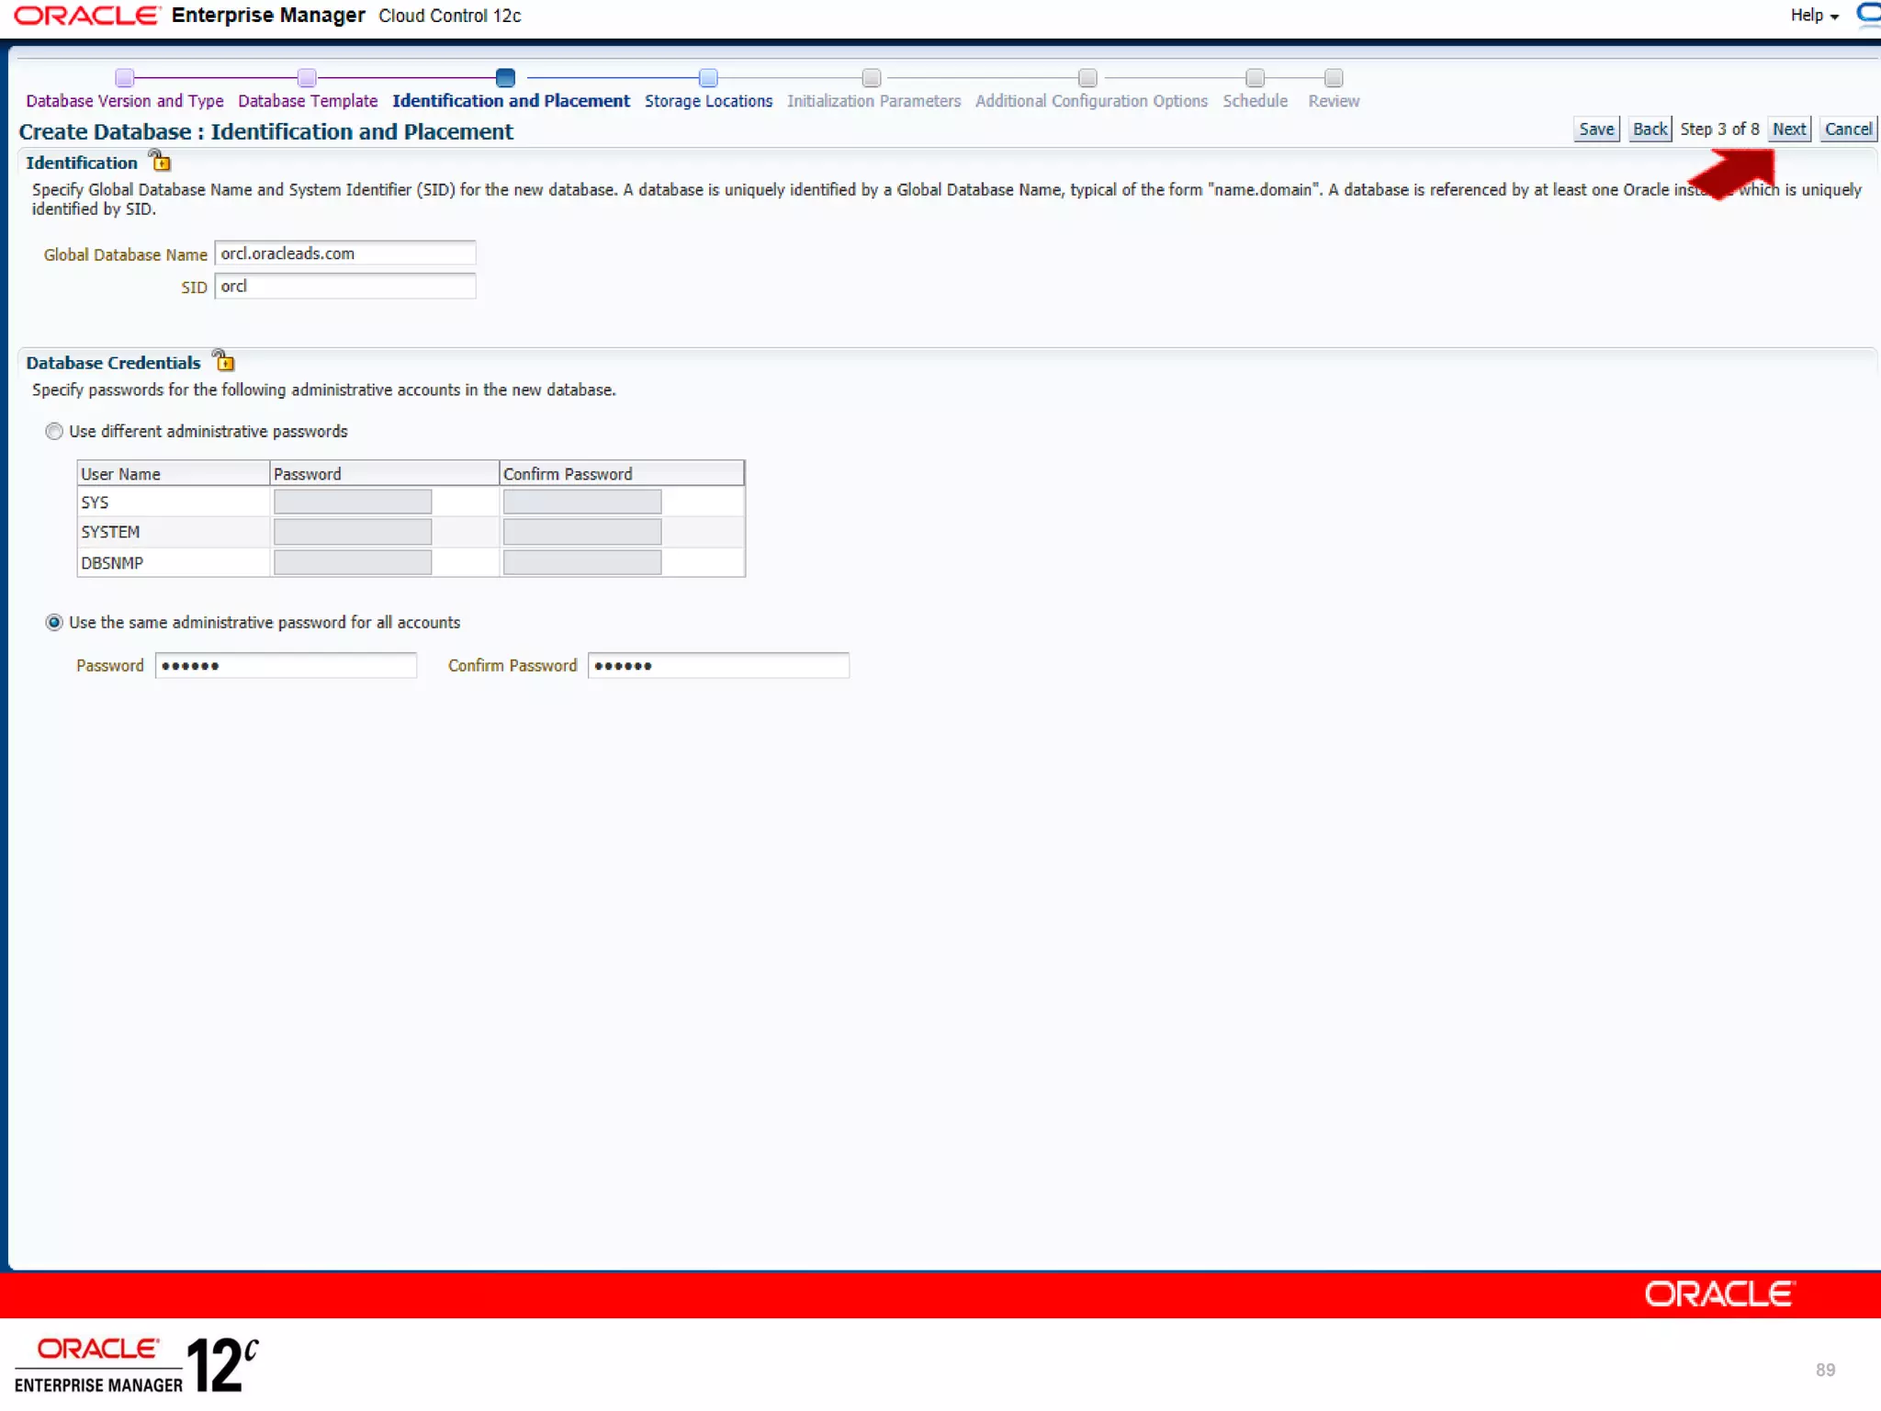Open the Database Template step link
This screenshot has width=1881, height=1411.
click(x=307, y=101)
